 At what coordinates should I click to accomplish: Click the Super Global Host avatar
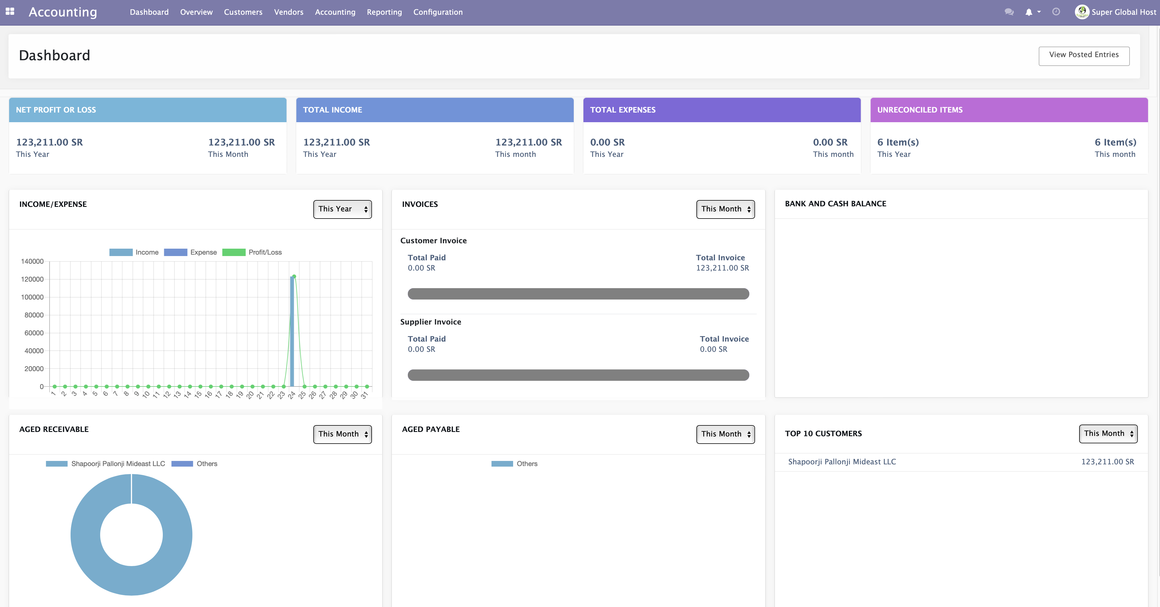(x=1082, y=12)
